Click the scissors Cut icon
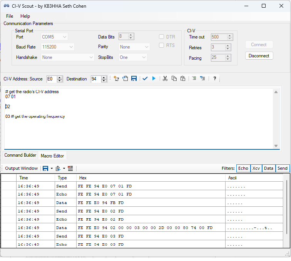Screen dimensions: 291x261 point(165,79)
